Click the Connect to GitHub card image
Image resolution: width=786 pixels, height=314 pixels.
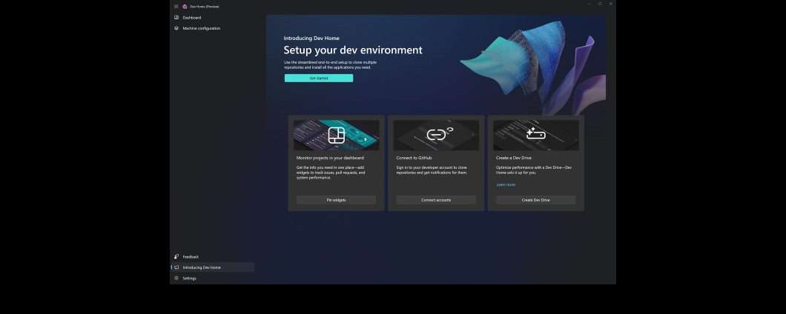[x=436, y=135]
